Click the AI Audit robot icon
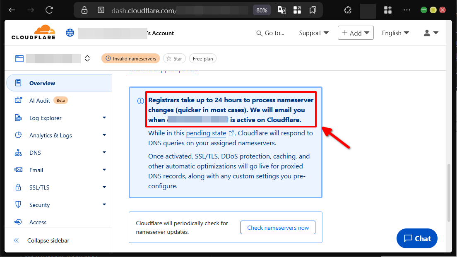Image resolution: width=457 pixels, height=257 pixels. pos(18,100)
